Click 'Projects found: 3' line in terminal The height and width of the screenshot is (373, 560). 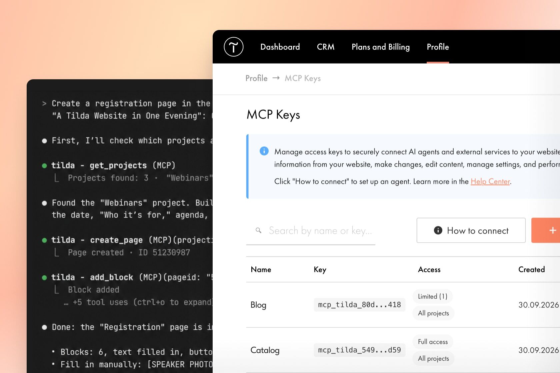click(108, 178)
